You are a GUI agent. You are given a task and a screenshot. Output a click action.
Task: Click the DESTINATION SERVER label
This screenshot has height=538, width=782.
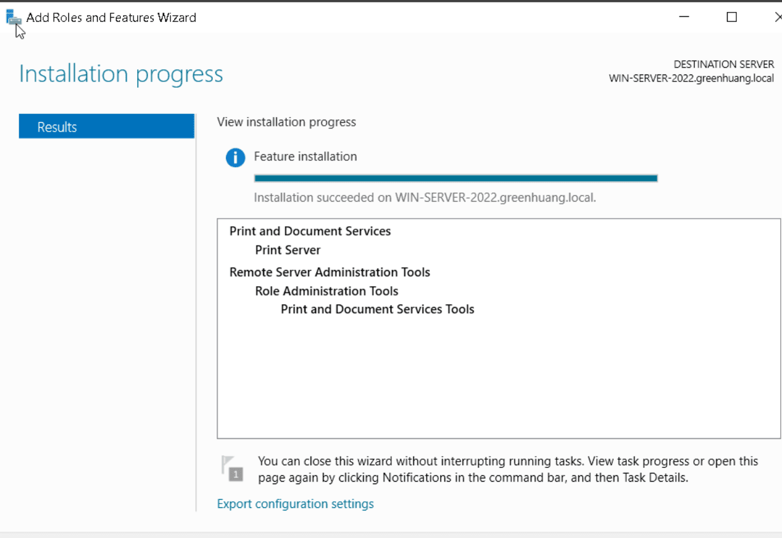pos(724,65)
